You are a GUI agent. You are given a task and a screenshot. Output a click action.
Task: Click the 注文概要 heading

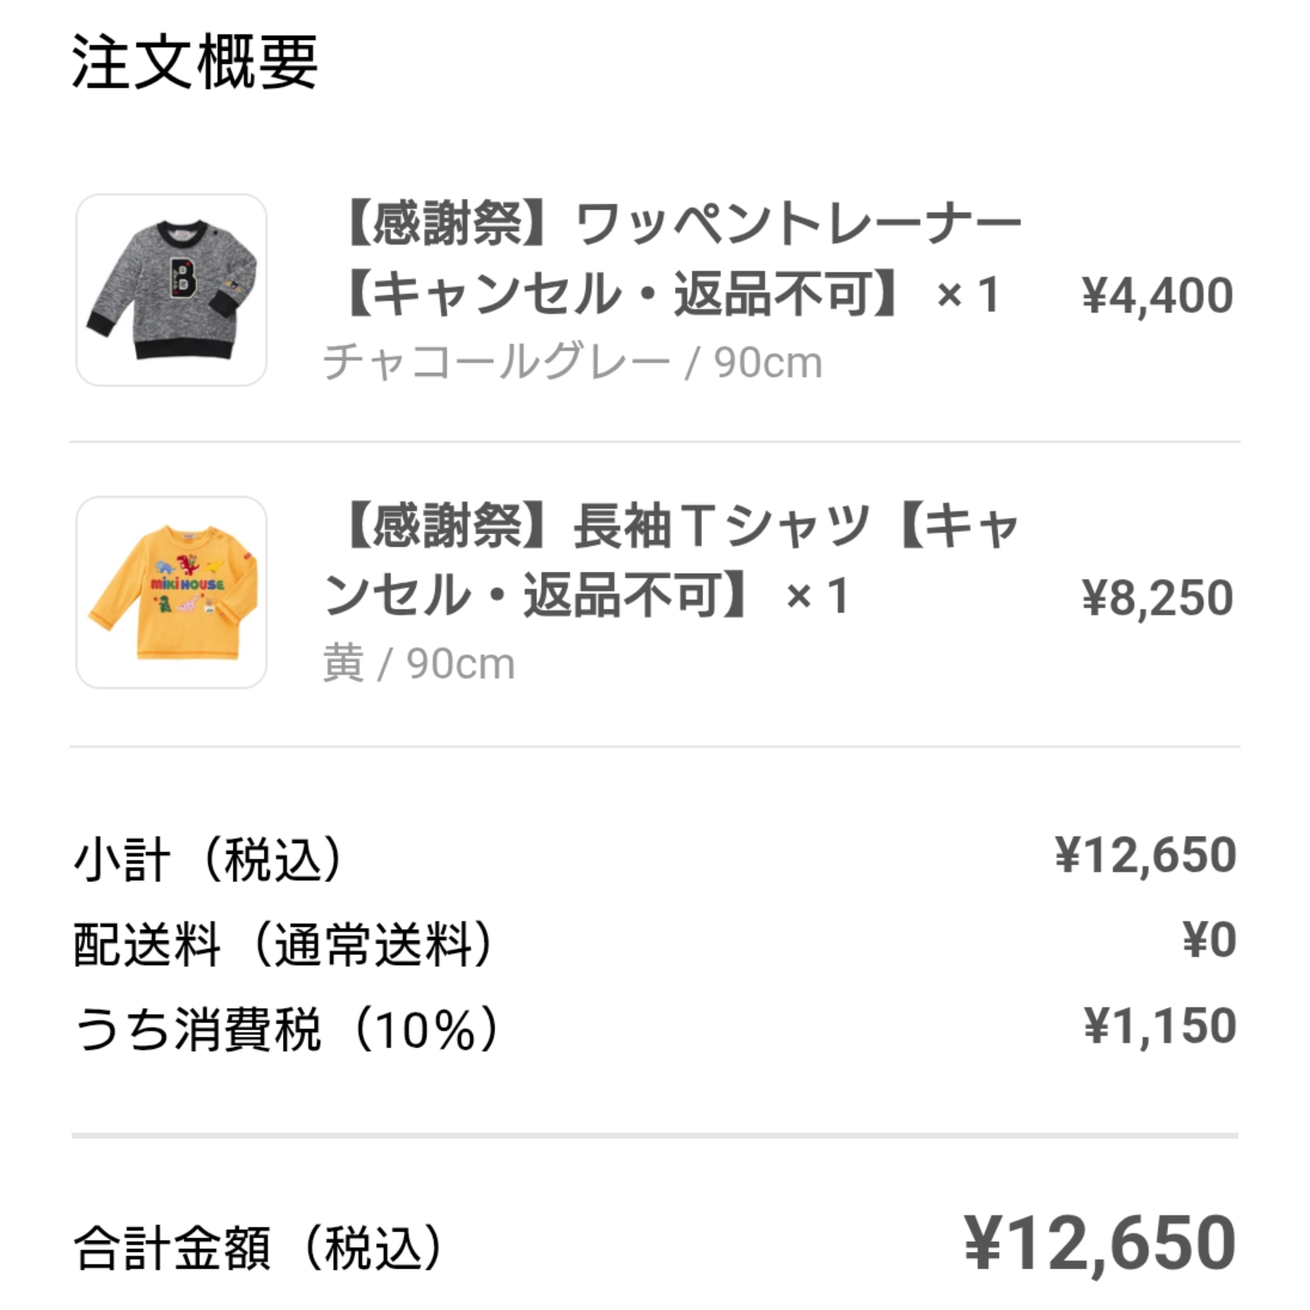pyautogui.click(x=195, y=62)
